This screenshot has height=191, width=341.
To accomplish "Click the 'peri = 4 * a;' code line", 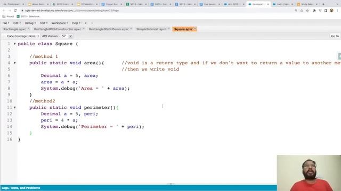I will (x=59, y=120).
